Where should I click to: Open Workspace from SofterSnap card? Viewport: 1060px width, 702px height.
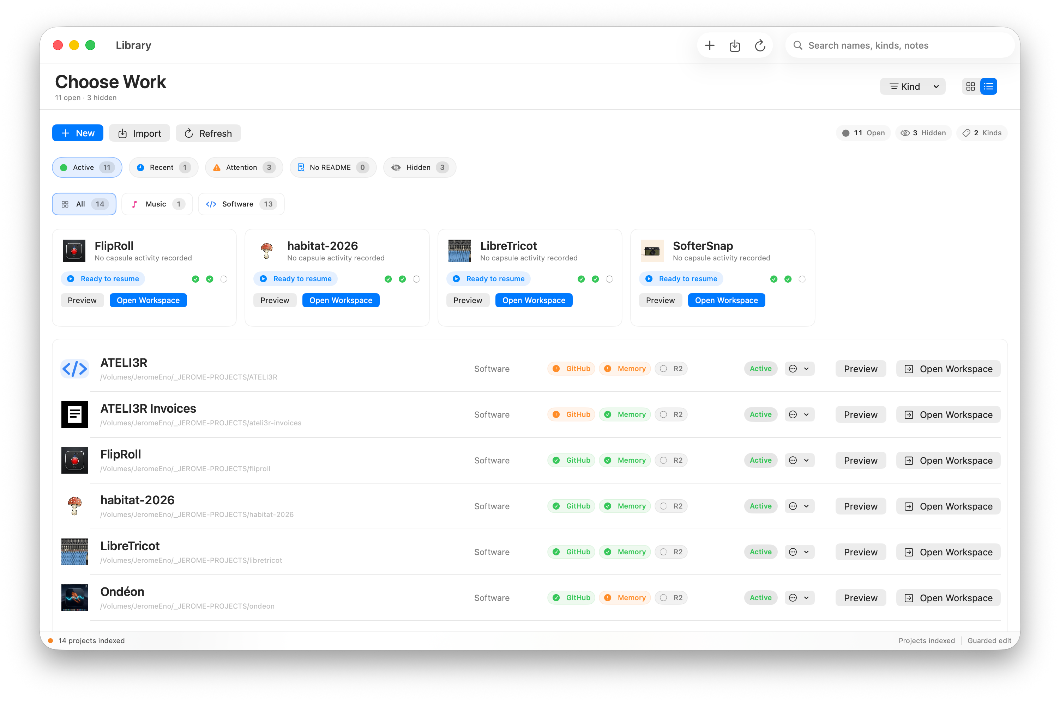click(727, 300)
